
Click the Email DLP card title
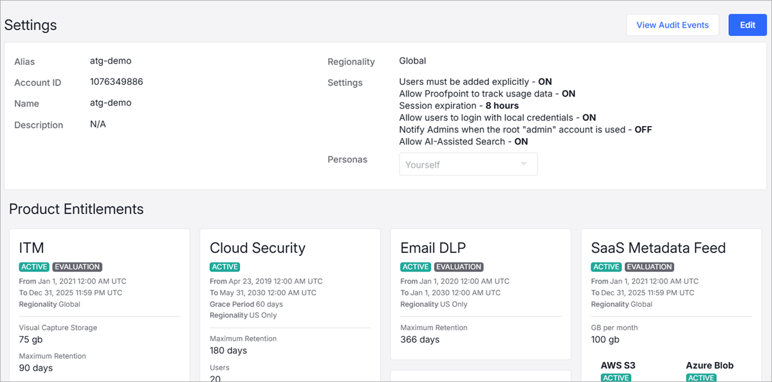pos(432,248)
